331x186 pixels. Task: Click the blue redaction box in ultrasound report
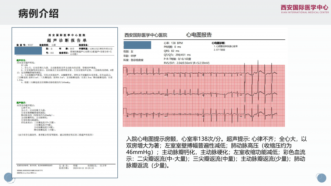click(29, 50)
